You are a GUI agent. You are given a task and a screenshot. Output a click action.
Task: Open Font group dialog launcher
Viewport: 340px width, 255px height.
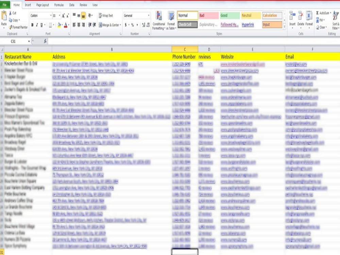(69, 34)
